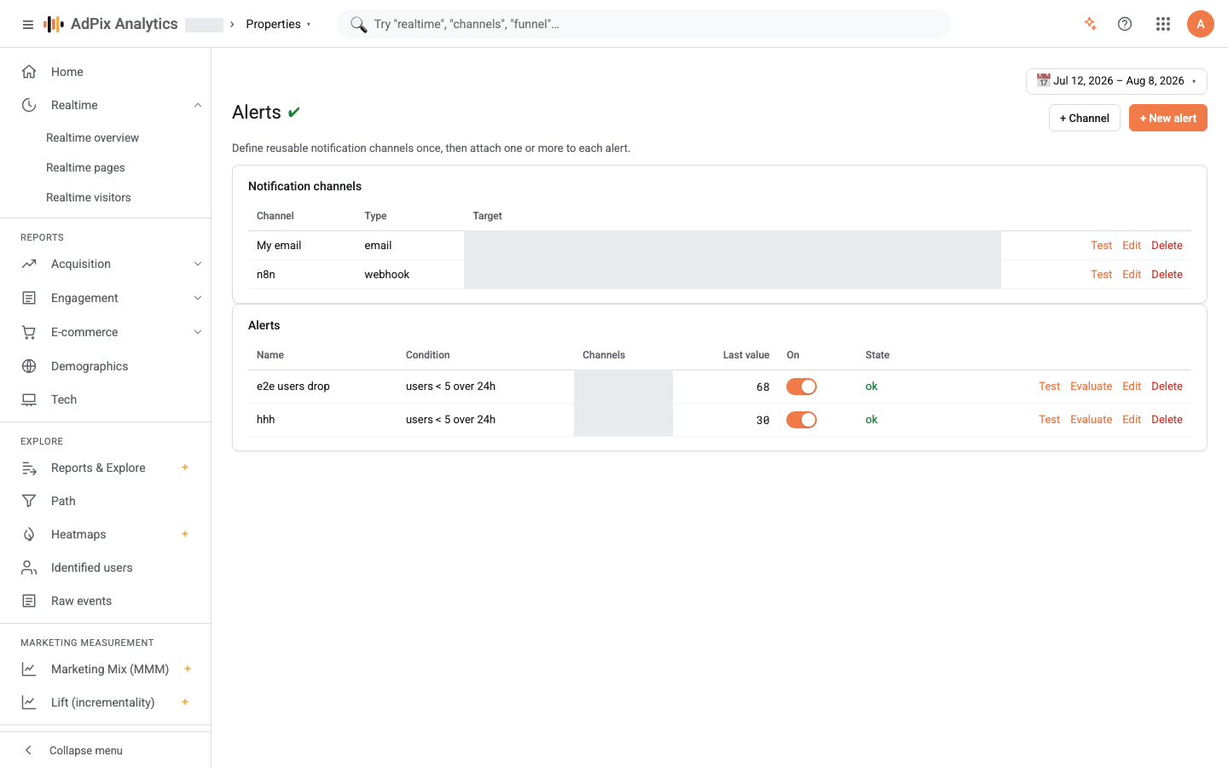Click the Realtime clock icon
The image size is (1228, 768).
pos(29,105)
